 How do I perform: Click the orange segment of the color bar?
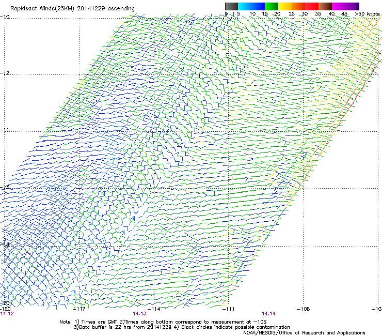pyautogui.click(x=298, y=6)
